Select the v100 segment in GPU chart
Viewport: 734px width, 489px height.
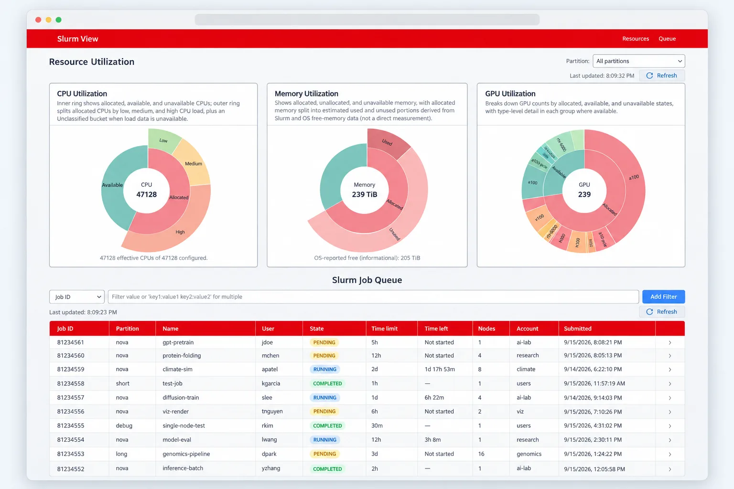tap(540, 218)
